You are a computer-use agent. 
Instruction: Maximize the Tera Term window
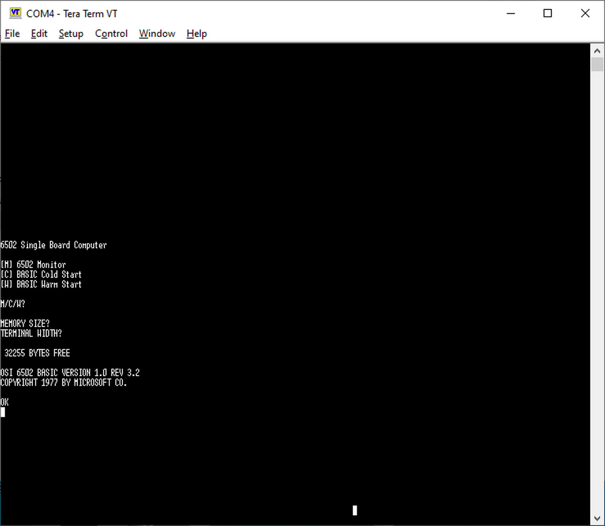click(548, 13)
